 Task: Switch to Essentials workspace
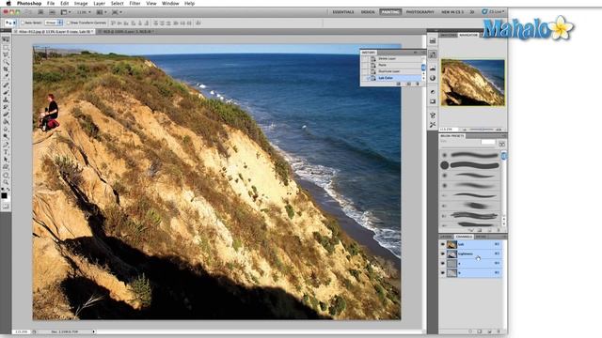click(x=343, y=12)
